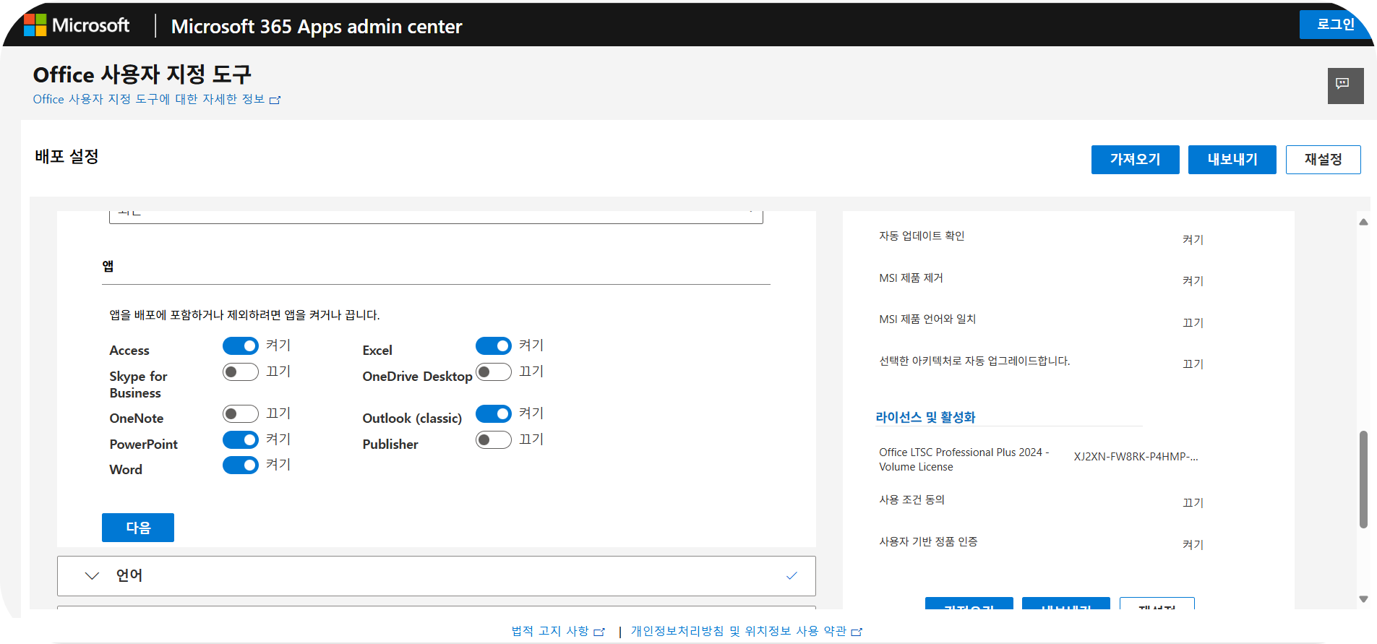
Task: Click the 자동 업데이트 확인 row text
Action: coord(922,236)
